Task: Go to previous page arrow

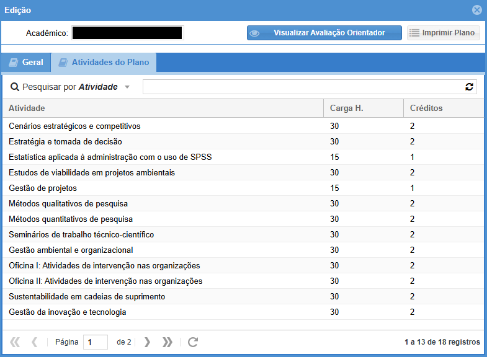Action: click(35, 342)
